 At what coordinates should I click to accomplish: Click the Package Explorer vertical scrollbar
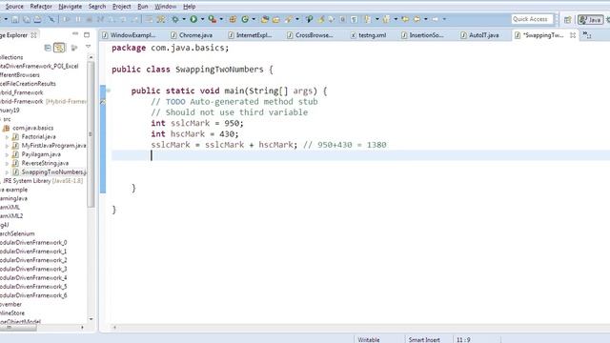point(91,134)
